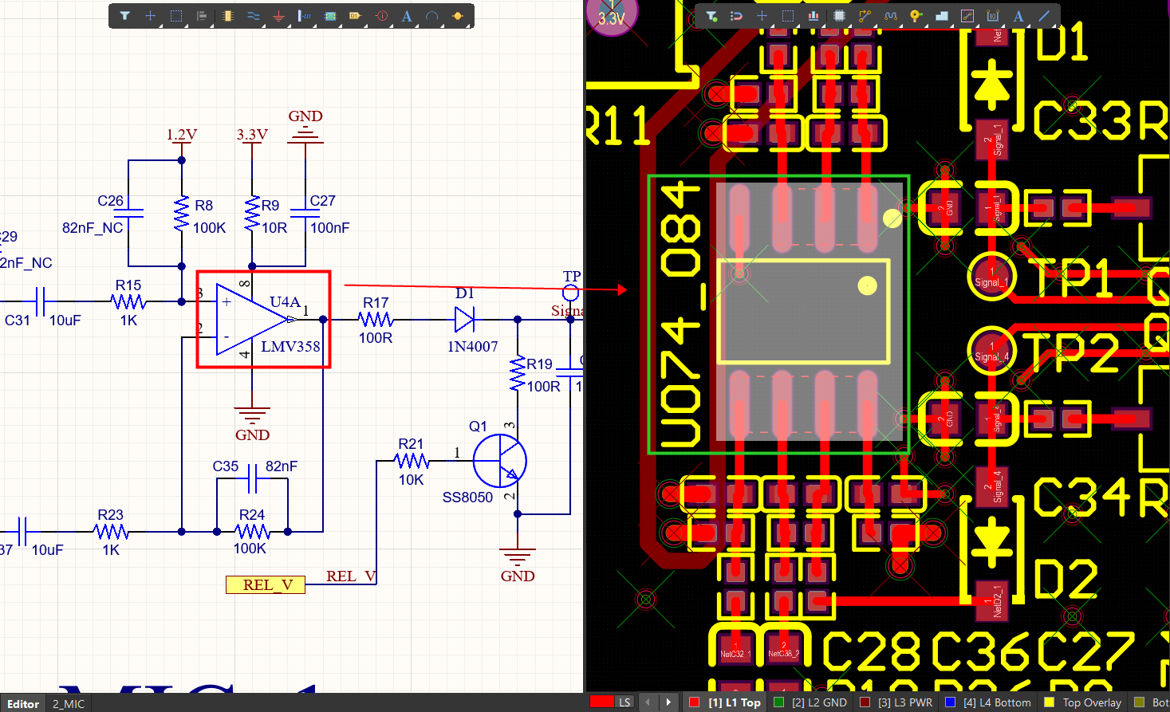Select the PCB Place Component chip icon
This screenshot has width=1170, height=712.
839,16
